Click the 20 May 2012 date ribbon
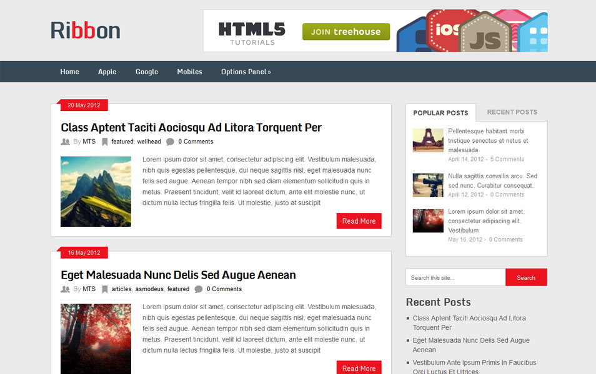Screen dimensions: 596x374 pyautogui.click(x=84, y=105)
